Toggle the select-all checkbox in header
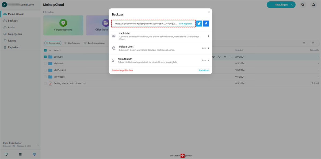321x159 pixels. [x=45, y=50]
